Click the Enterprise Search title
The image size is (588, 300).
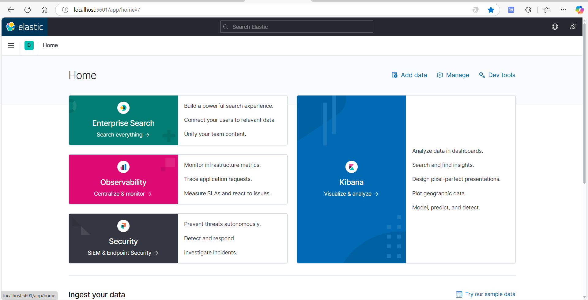pos(123,123)
